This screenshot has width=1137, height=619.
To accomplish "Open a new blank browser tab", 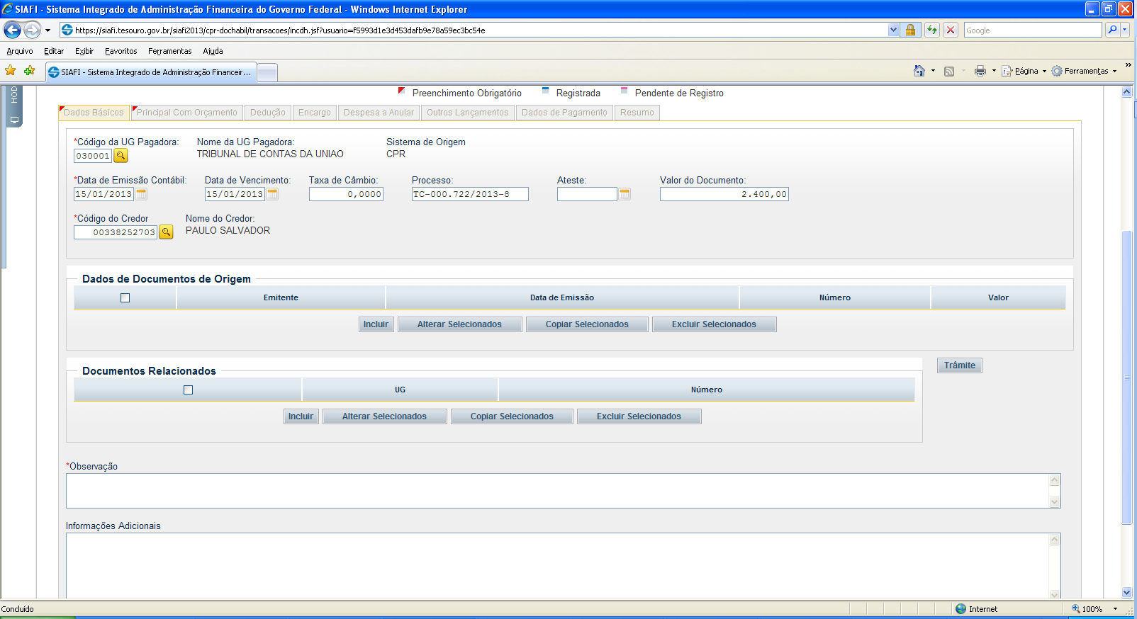I will pyautogui.click(x=267, y=72).
